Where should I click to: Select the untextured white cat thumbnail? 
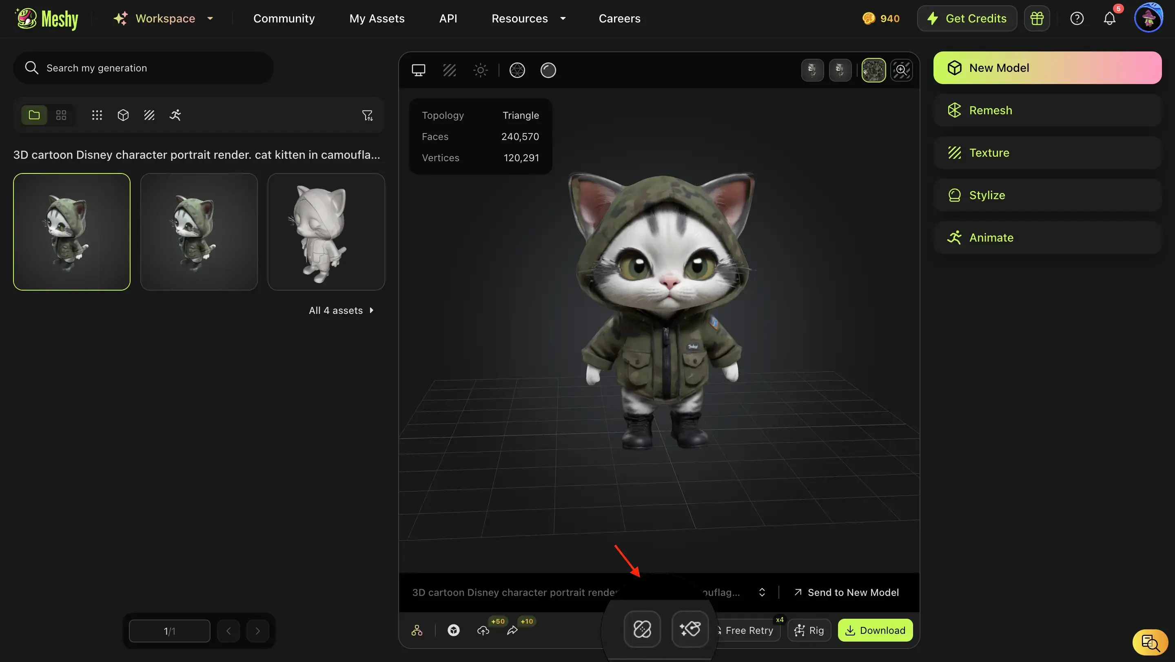(x=326, y=232)
